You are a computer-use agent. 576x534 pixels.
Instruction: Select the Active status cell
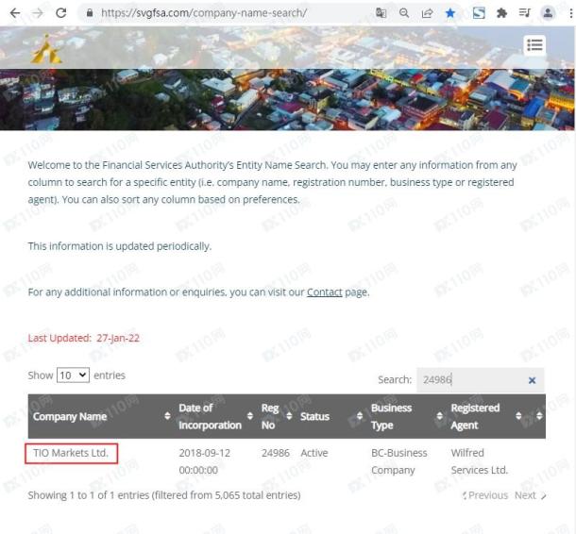(314, 453)
